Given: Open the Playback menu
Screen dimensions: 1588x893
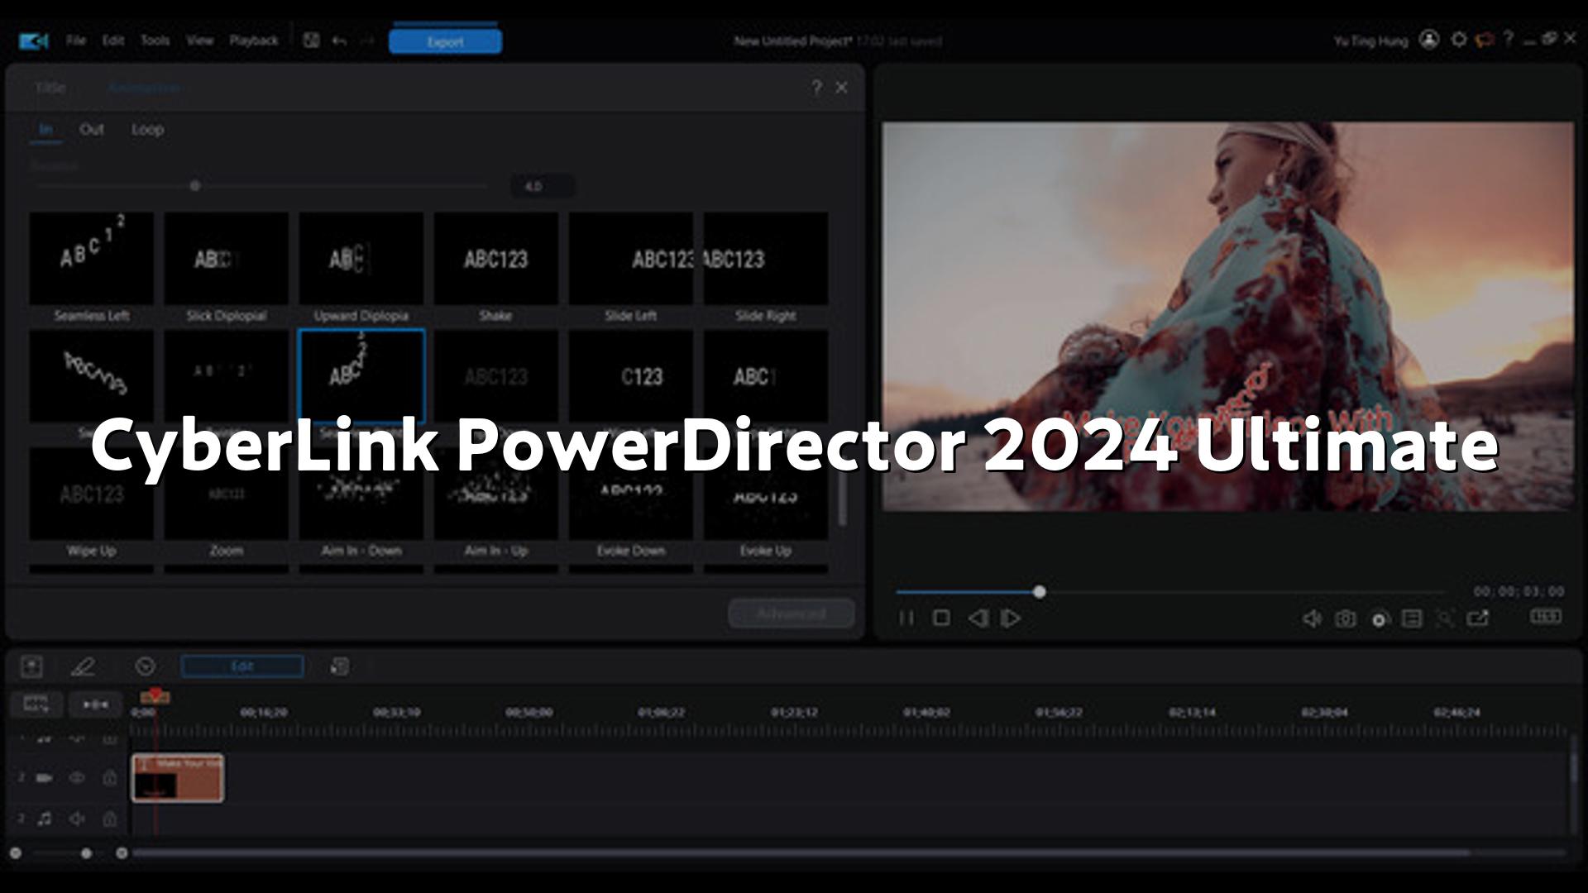Looking at the screenshot, I should pos(254,41).
